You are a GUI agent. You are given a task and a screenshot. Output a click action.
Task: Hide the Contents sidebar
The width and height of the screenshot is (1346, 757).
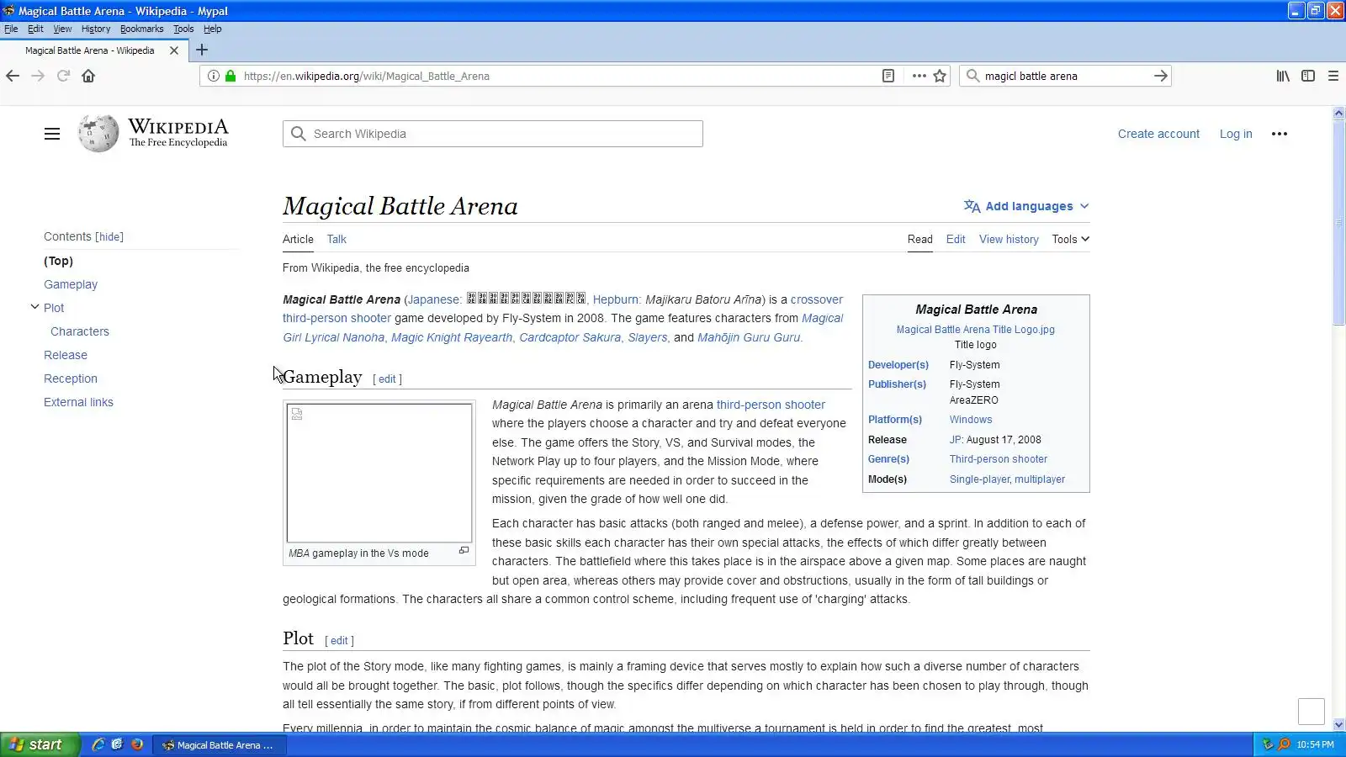pos(109,237)
